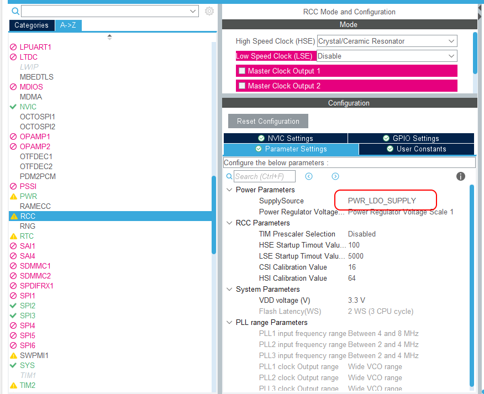
Task: Click the warning icon beside SWPMI1
Action: click(13, 356)
